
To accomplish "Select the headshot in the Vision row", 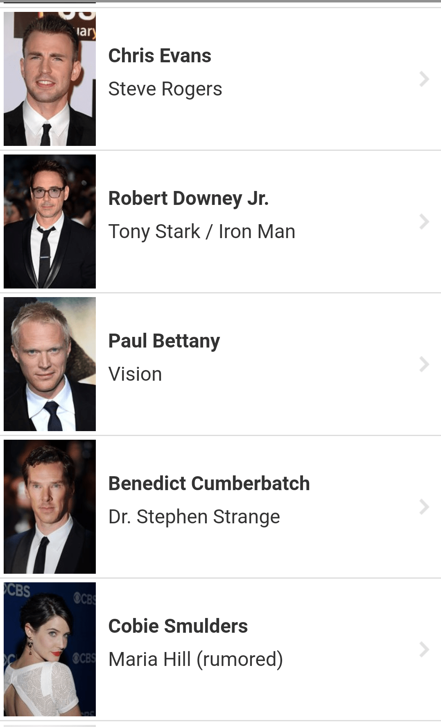I will tap(50, 364).
